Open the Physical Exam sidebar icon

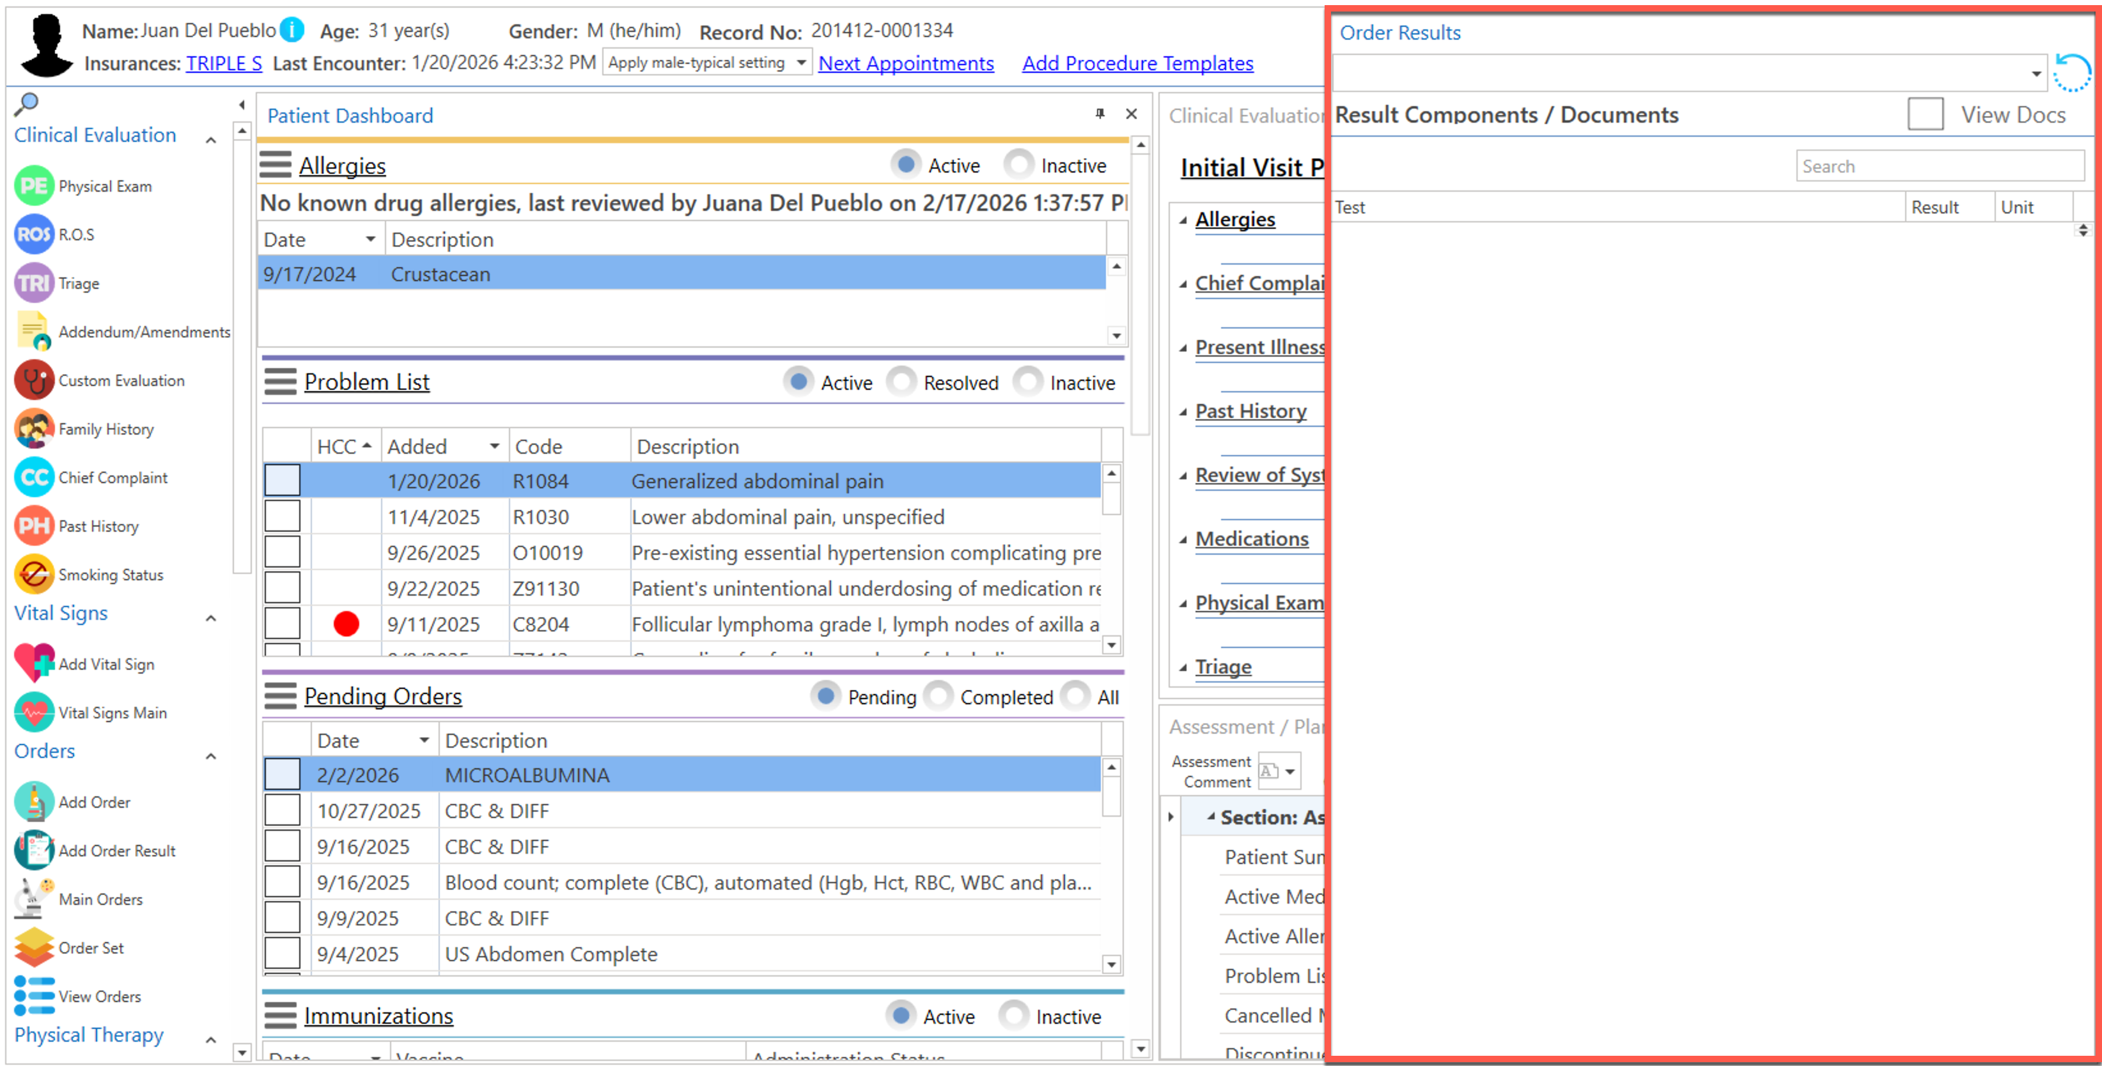click(x=33, y=186)
